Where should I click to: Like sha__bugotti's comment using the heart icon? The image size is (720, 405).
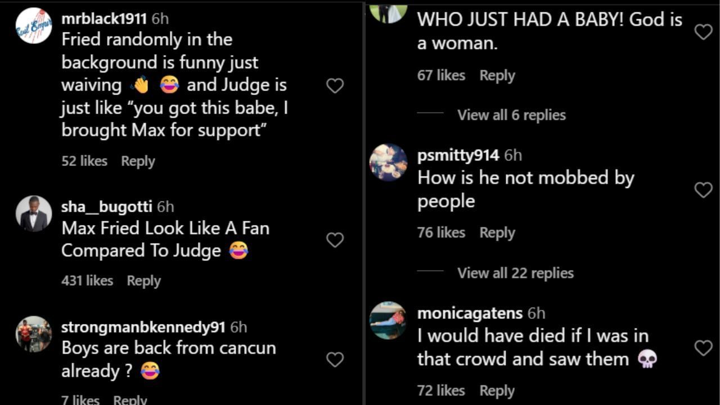(335, 240)
